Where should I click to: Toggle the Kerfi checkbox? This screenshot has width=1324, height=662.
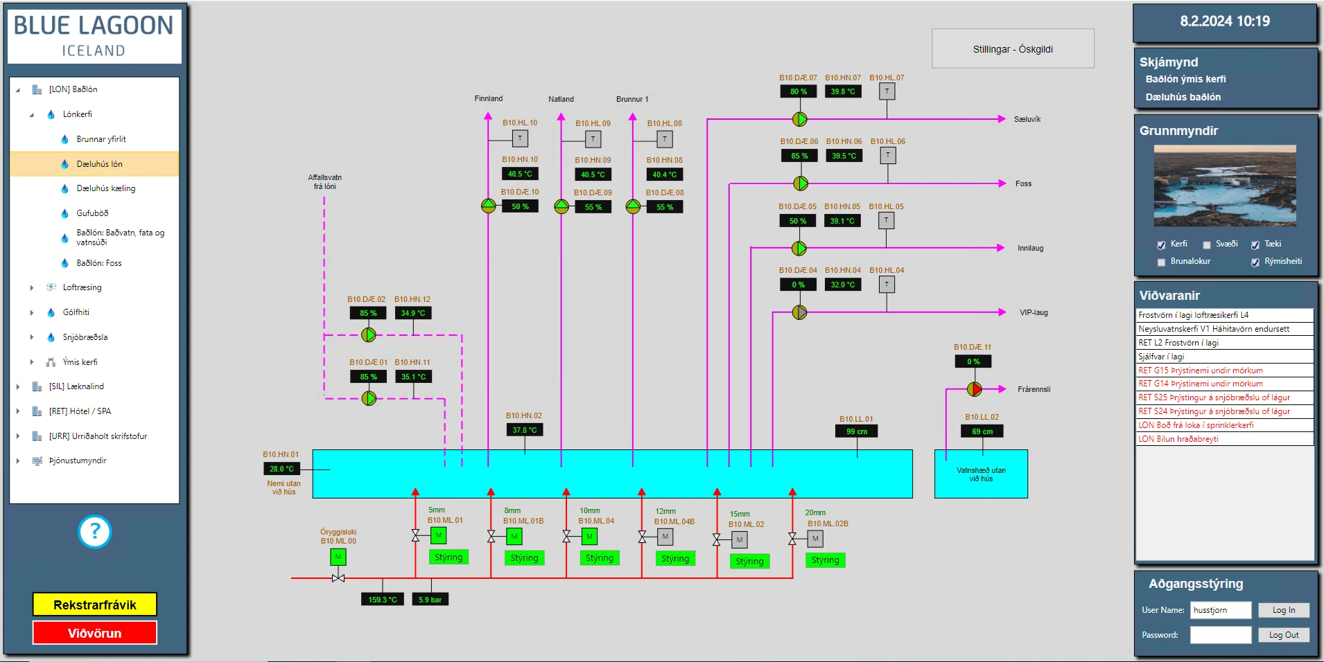tap(1161, 244)
